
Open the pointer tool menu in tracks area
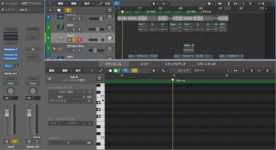point(155,3)
